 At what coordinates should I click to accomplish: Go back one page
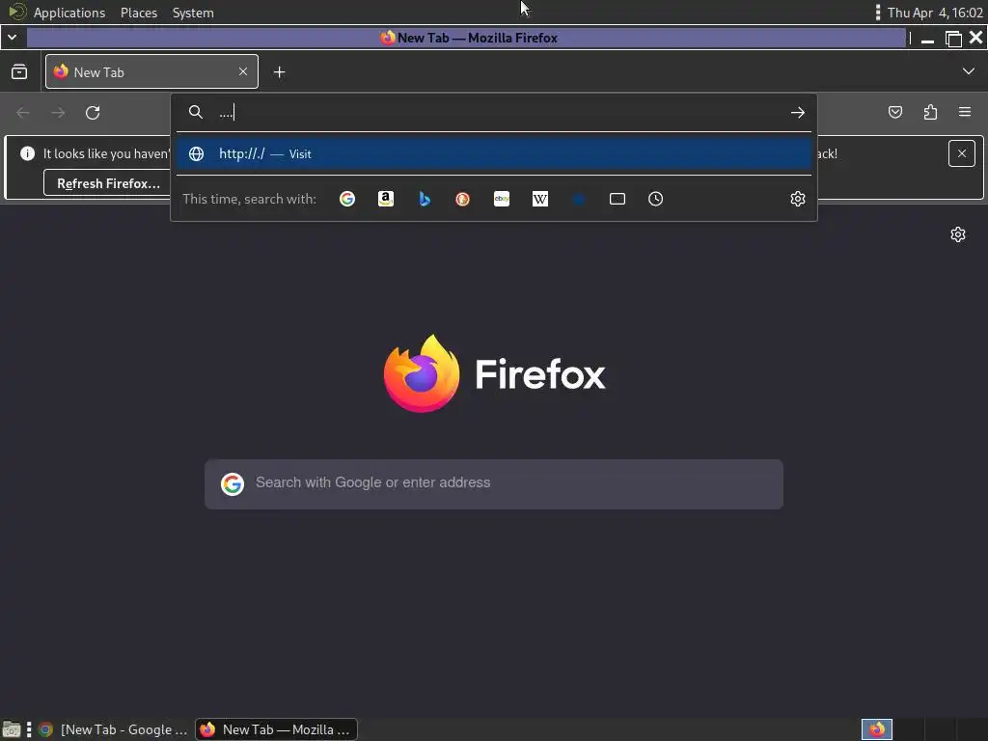tap(23, 113)
